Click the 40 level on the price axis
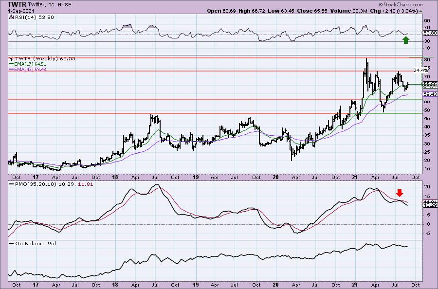Viewport: 438px width, 289px height. (x=427, y=127)
